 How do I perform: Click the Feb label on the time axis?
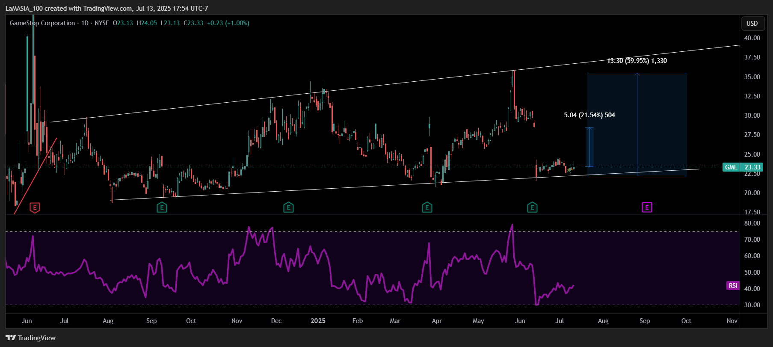[x=358, y=321]
